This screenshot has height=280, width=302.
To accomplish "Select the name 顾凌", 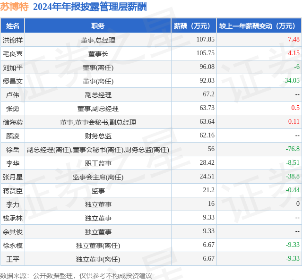I will [13, 136].
